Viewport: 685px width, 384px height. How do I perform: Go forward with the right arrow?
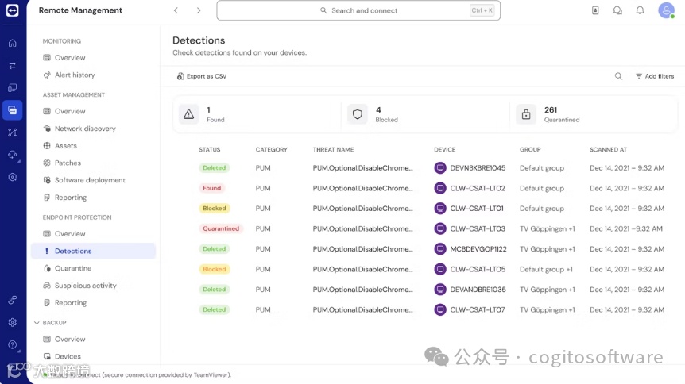(x=199, y=10)
